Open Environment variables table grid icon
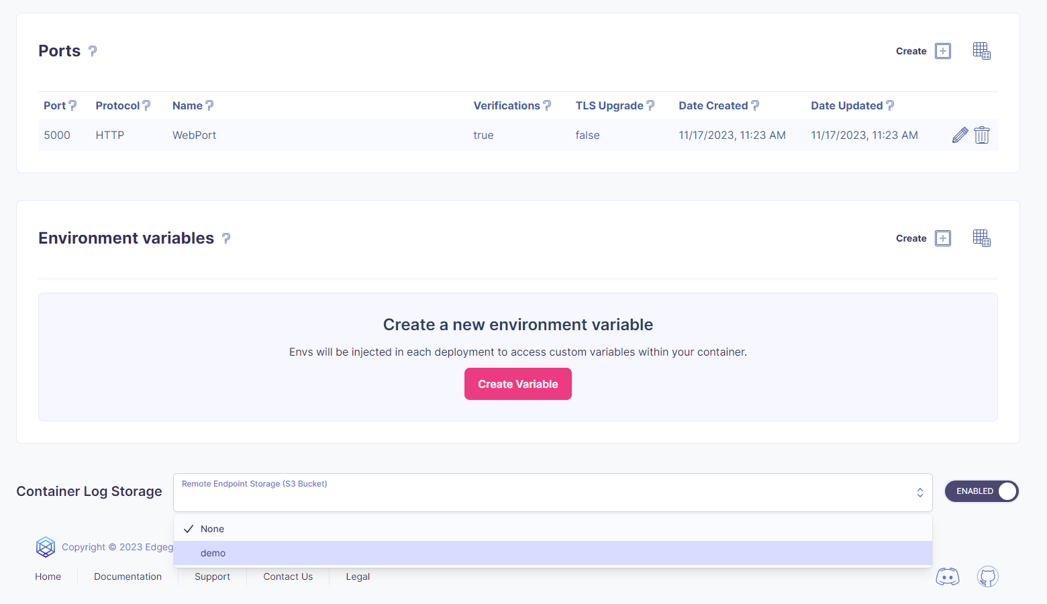 point(981,238)
